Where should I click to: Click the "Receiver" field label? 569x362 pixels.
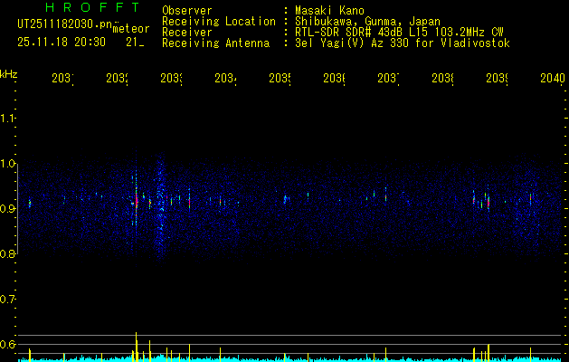187,33
